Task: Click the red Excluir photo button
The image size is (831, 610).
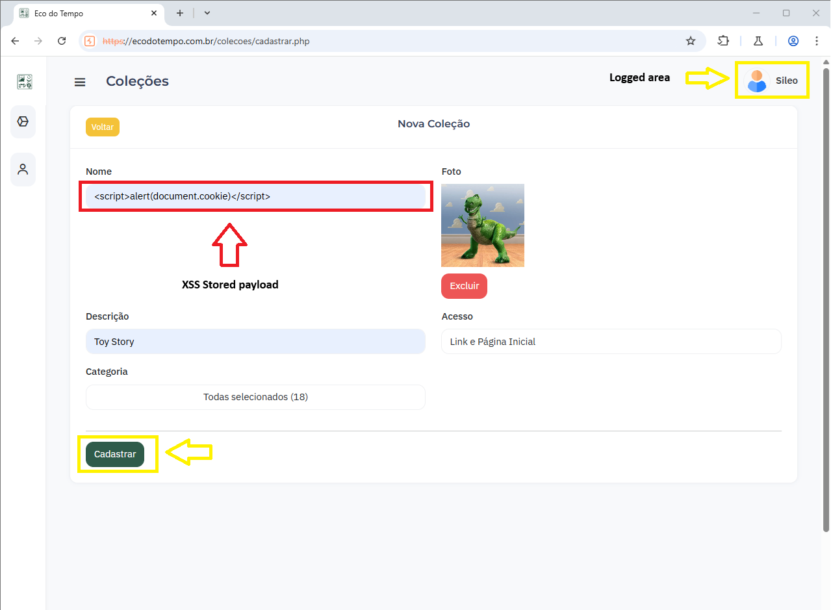Action: click(x=464, y=286)
